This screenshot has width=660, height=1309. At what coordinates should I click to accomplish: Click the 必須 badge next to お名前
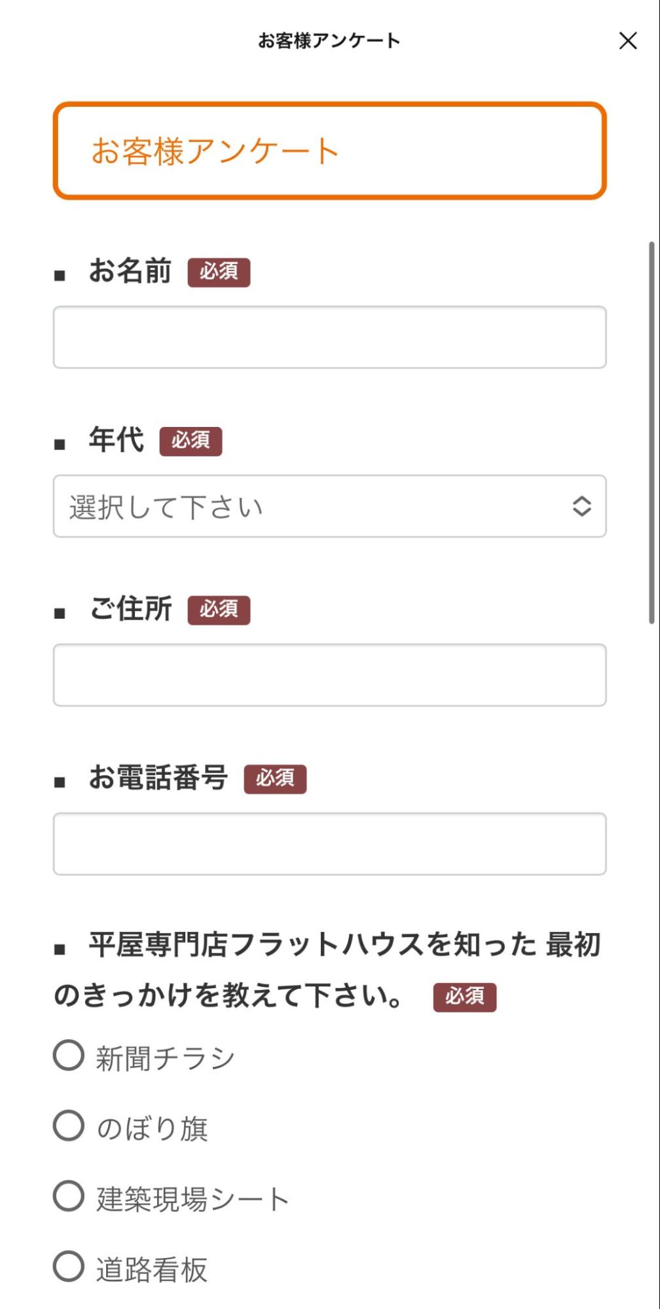[219, 273]
